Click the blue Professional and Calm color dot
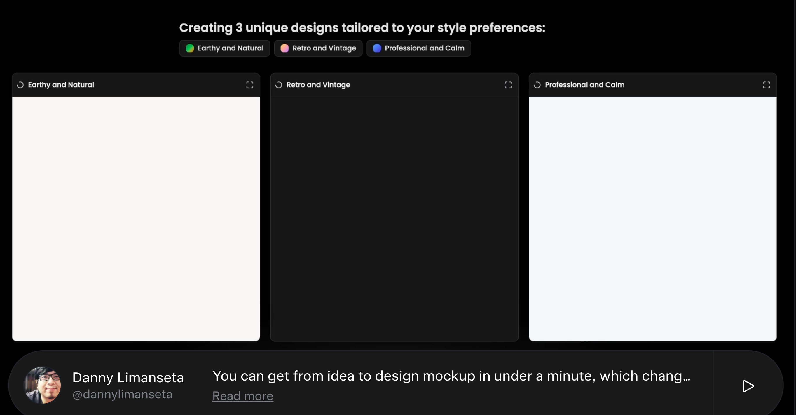The image size is (796, 415). [x=377, y=48]
